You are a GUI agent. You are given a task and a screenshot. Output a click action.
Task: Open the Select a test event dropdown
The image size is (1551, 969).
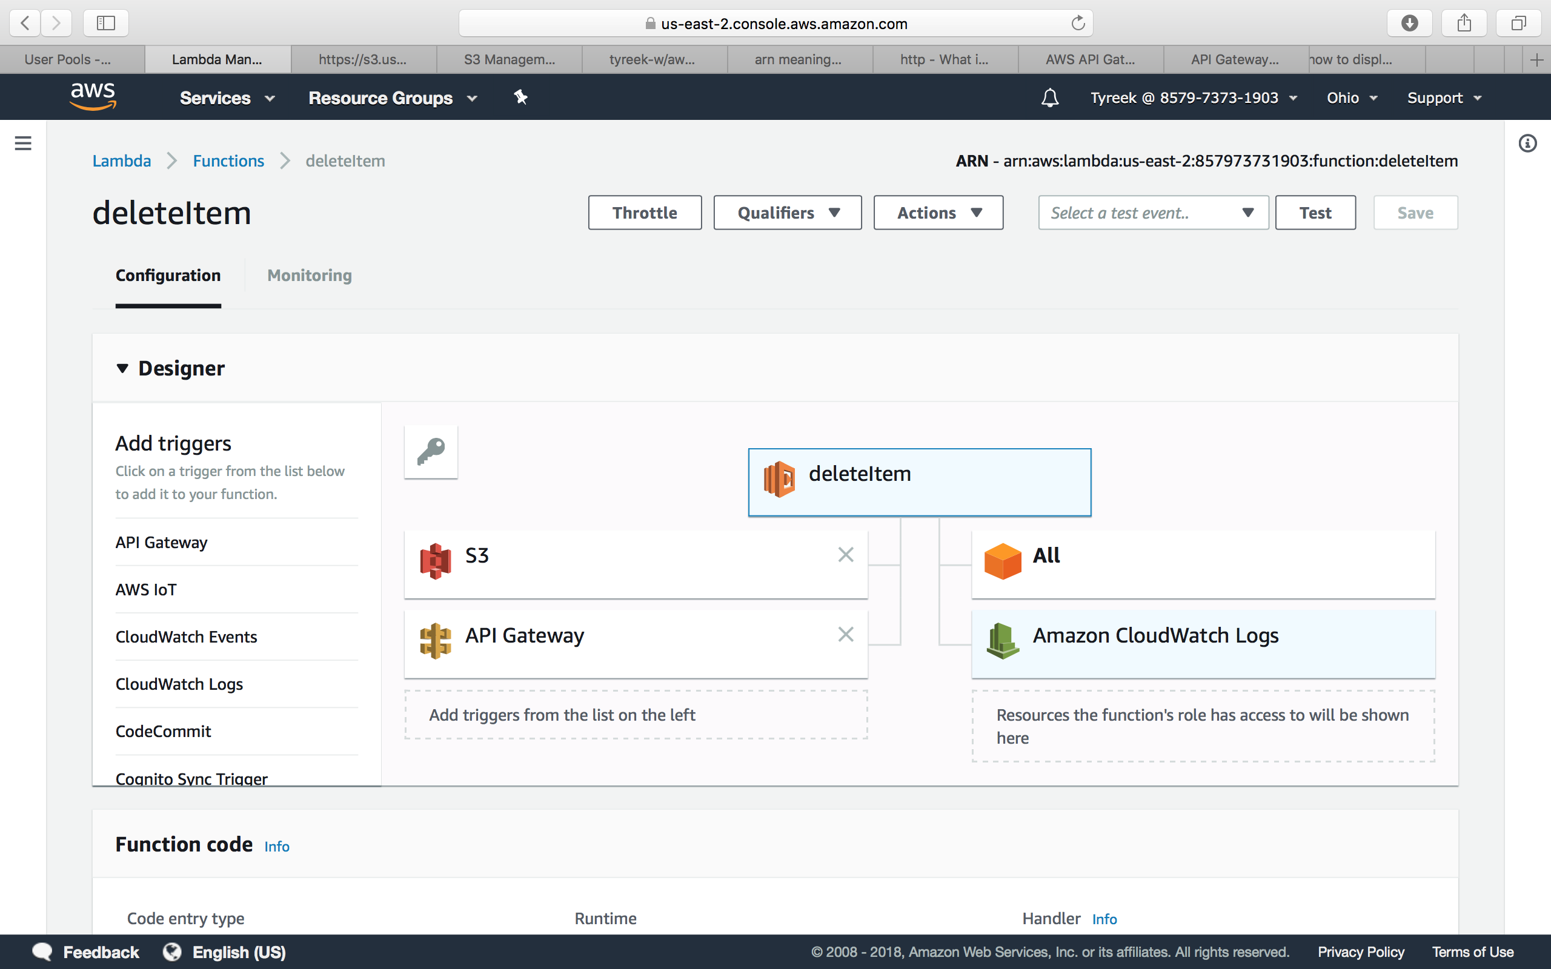tap(1152, 213)
